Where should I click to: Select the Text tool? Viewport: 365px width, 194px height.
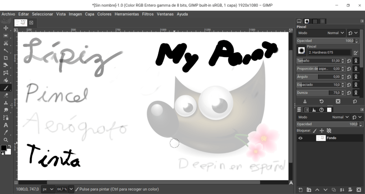pyautogui.click(x=6, y=125)
